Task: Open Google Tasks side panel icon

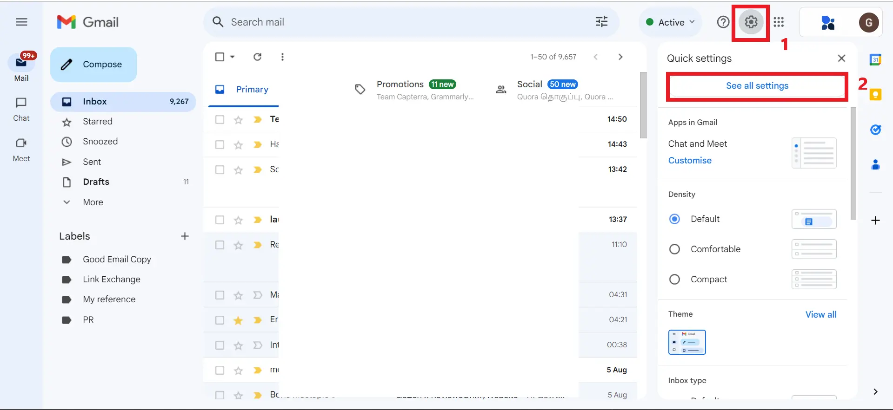Action: (875, 130)
